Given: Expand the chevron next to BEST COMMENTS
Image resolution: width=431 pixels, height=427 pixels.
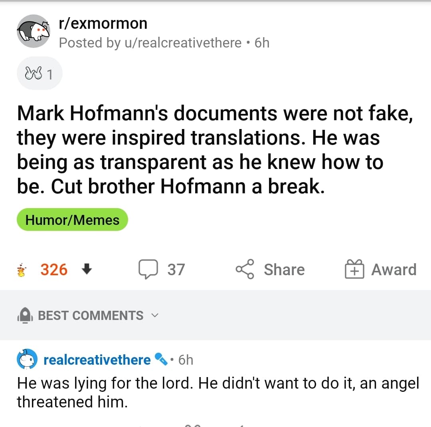Looking at the screenshot, I should pyautogui.click(x=155, y=316).
